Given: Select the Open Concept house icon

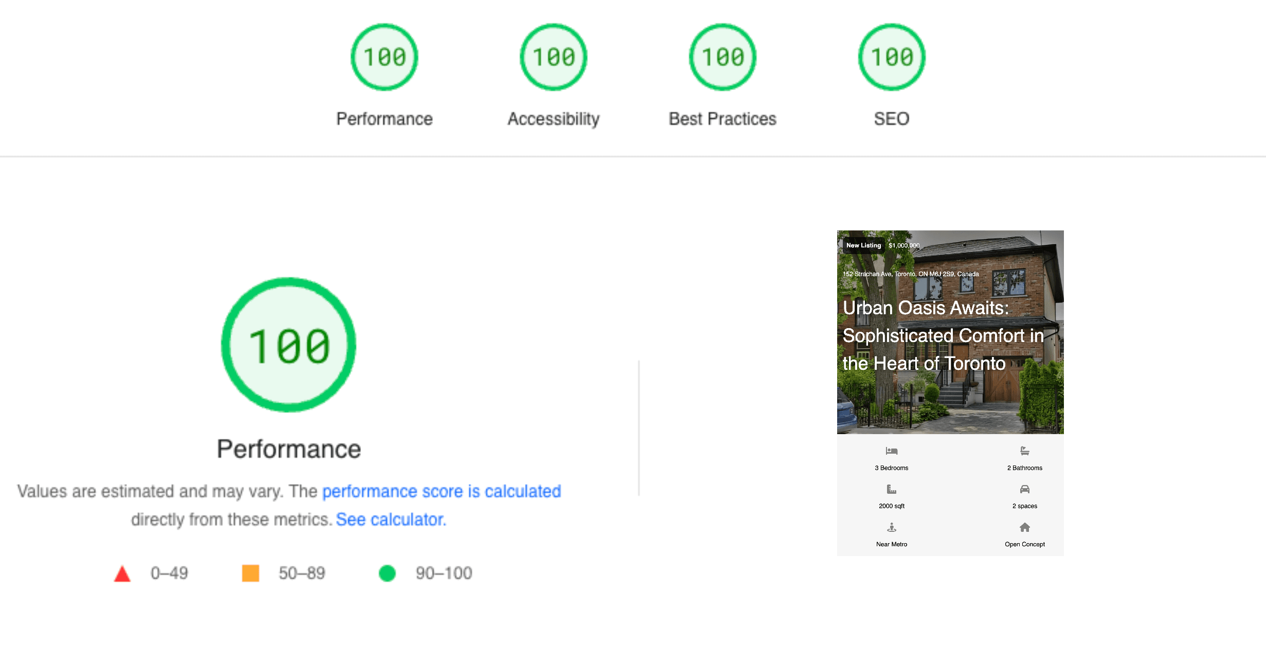Looking at the screenshot, I should tap(1024, 527).
